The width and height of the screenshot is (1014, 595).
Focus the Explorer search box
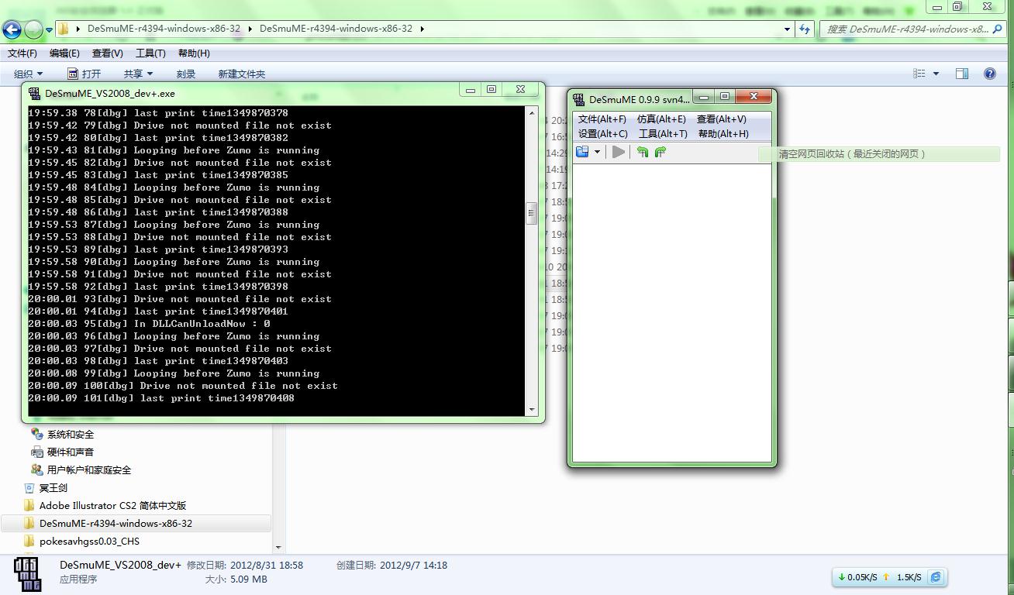[907, 29]
